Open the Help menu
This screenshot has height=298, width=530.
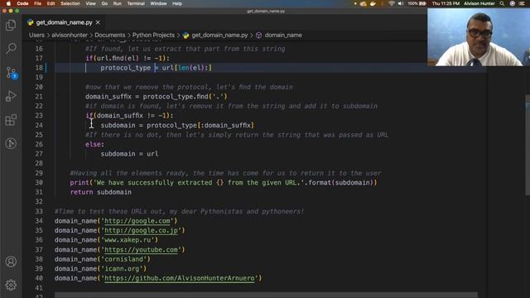click(177, 3)
